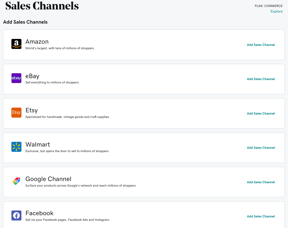Add Facebook as a sales channel
The image size is (288, 228).
coord(261,216)
